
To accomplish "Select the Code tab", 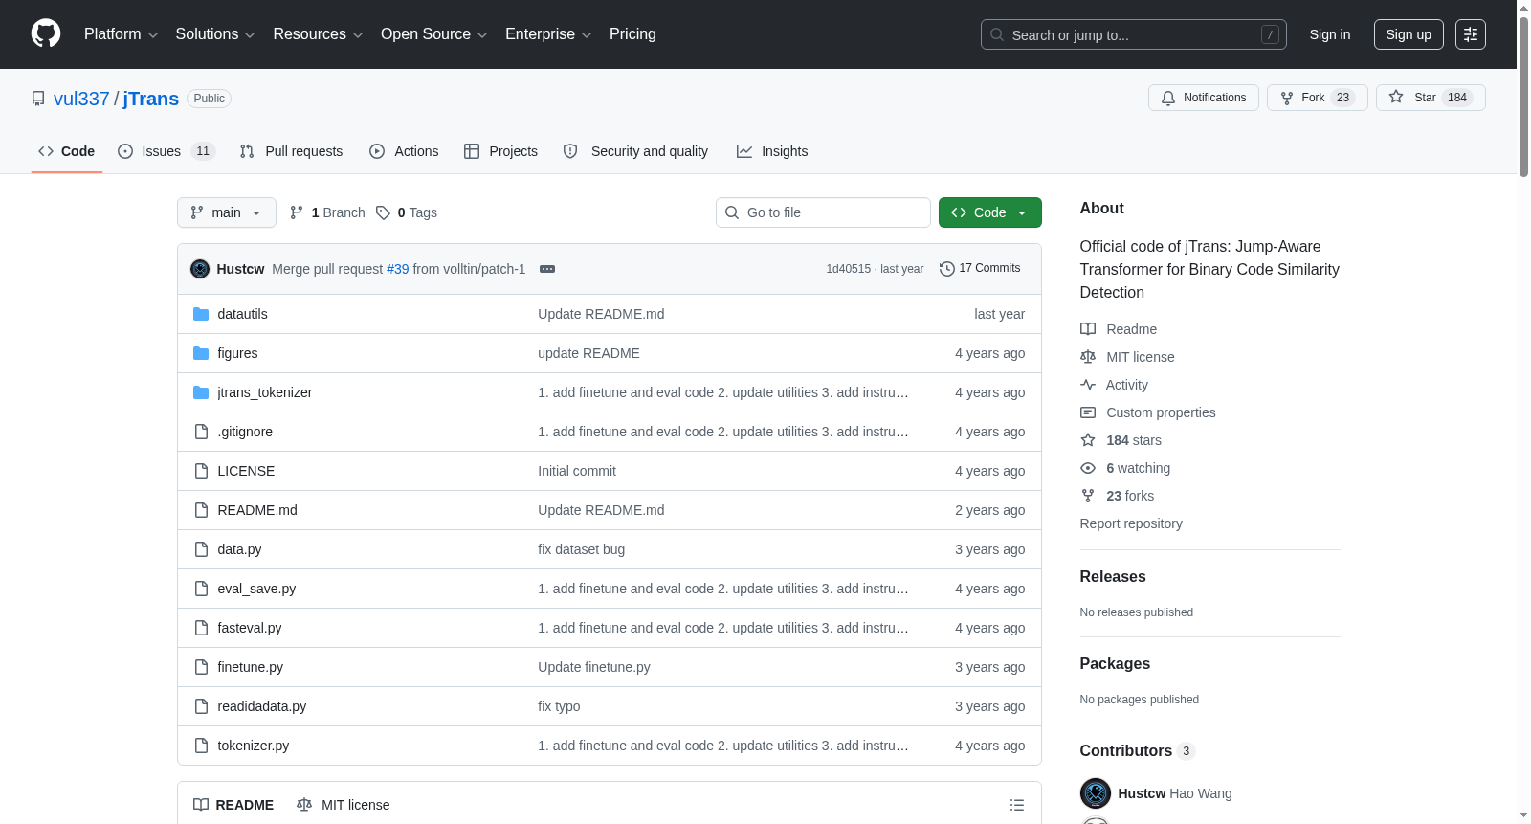I will [67, 151].
